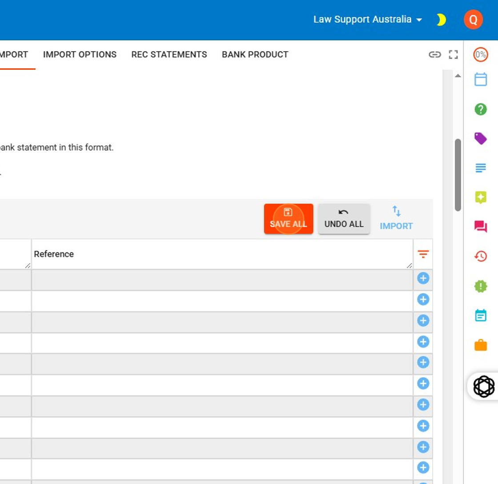
Task: Open the history clock icon
Action: (481, 256)
